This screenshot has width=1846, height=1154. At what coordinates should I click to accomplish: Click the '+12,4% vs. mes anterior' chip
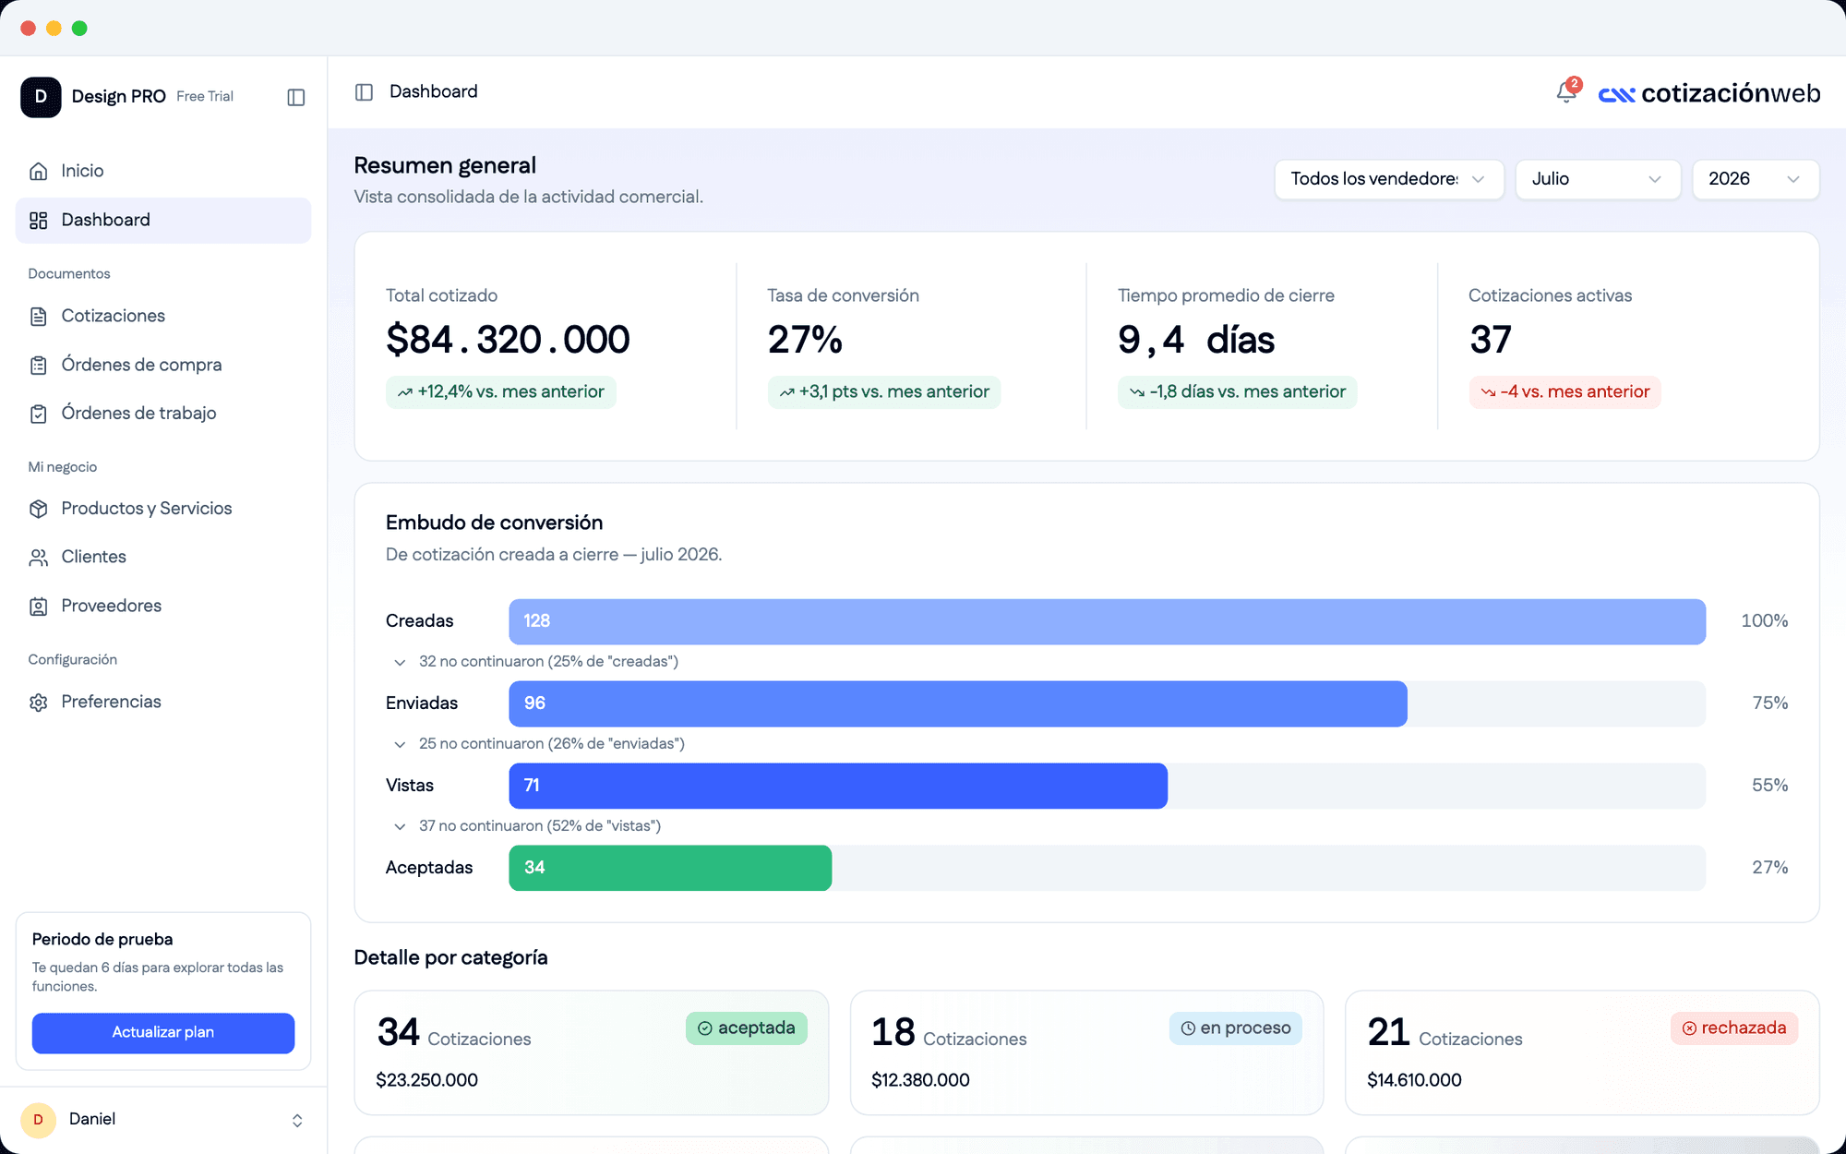coord(501,392)
